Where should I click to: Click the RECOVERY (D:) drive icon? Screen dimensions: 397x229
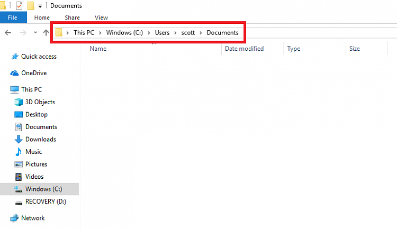coord(19,203)
